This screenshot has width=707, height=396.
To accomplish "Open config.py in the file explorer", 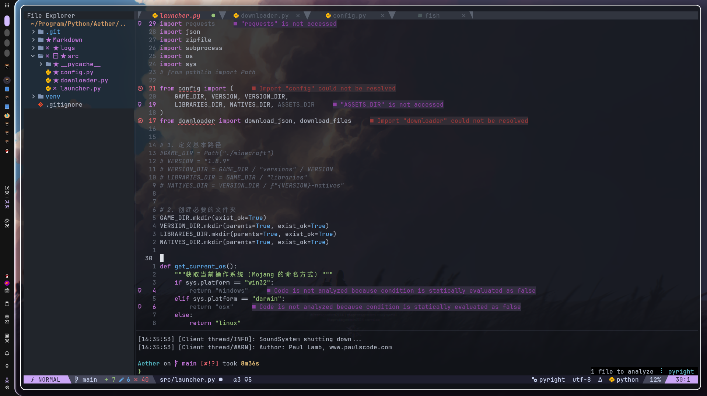I will pos(77,72).
